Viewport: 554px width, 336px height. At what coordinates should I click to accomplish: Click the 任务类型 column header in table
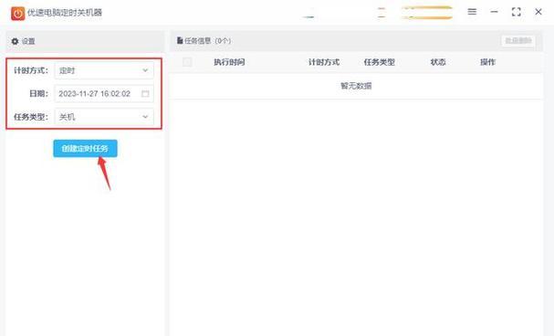379,62
